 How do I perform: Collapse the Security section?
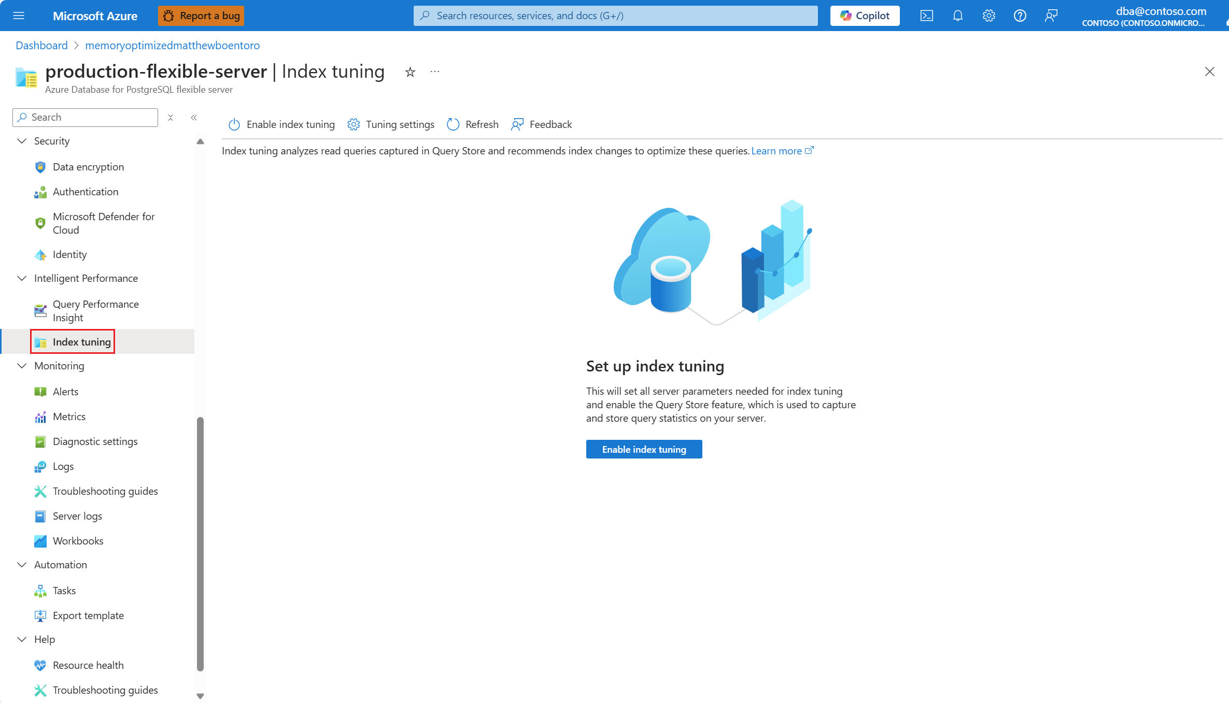(22, 141)
